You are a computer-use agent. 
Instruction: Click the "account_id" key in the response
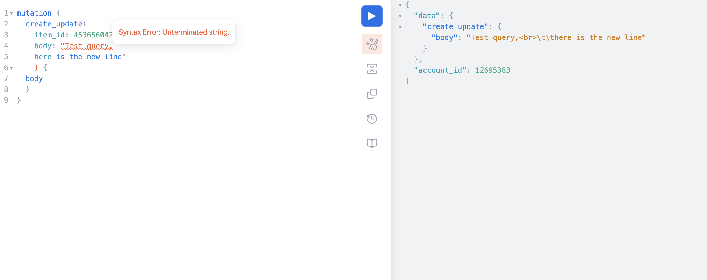440,70
